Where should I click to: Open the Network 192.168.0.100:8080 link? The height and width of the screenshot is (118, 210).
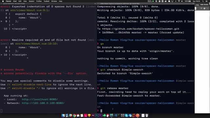click(x=43, y=103)
